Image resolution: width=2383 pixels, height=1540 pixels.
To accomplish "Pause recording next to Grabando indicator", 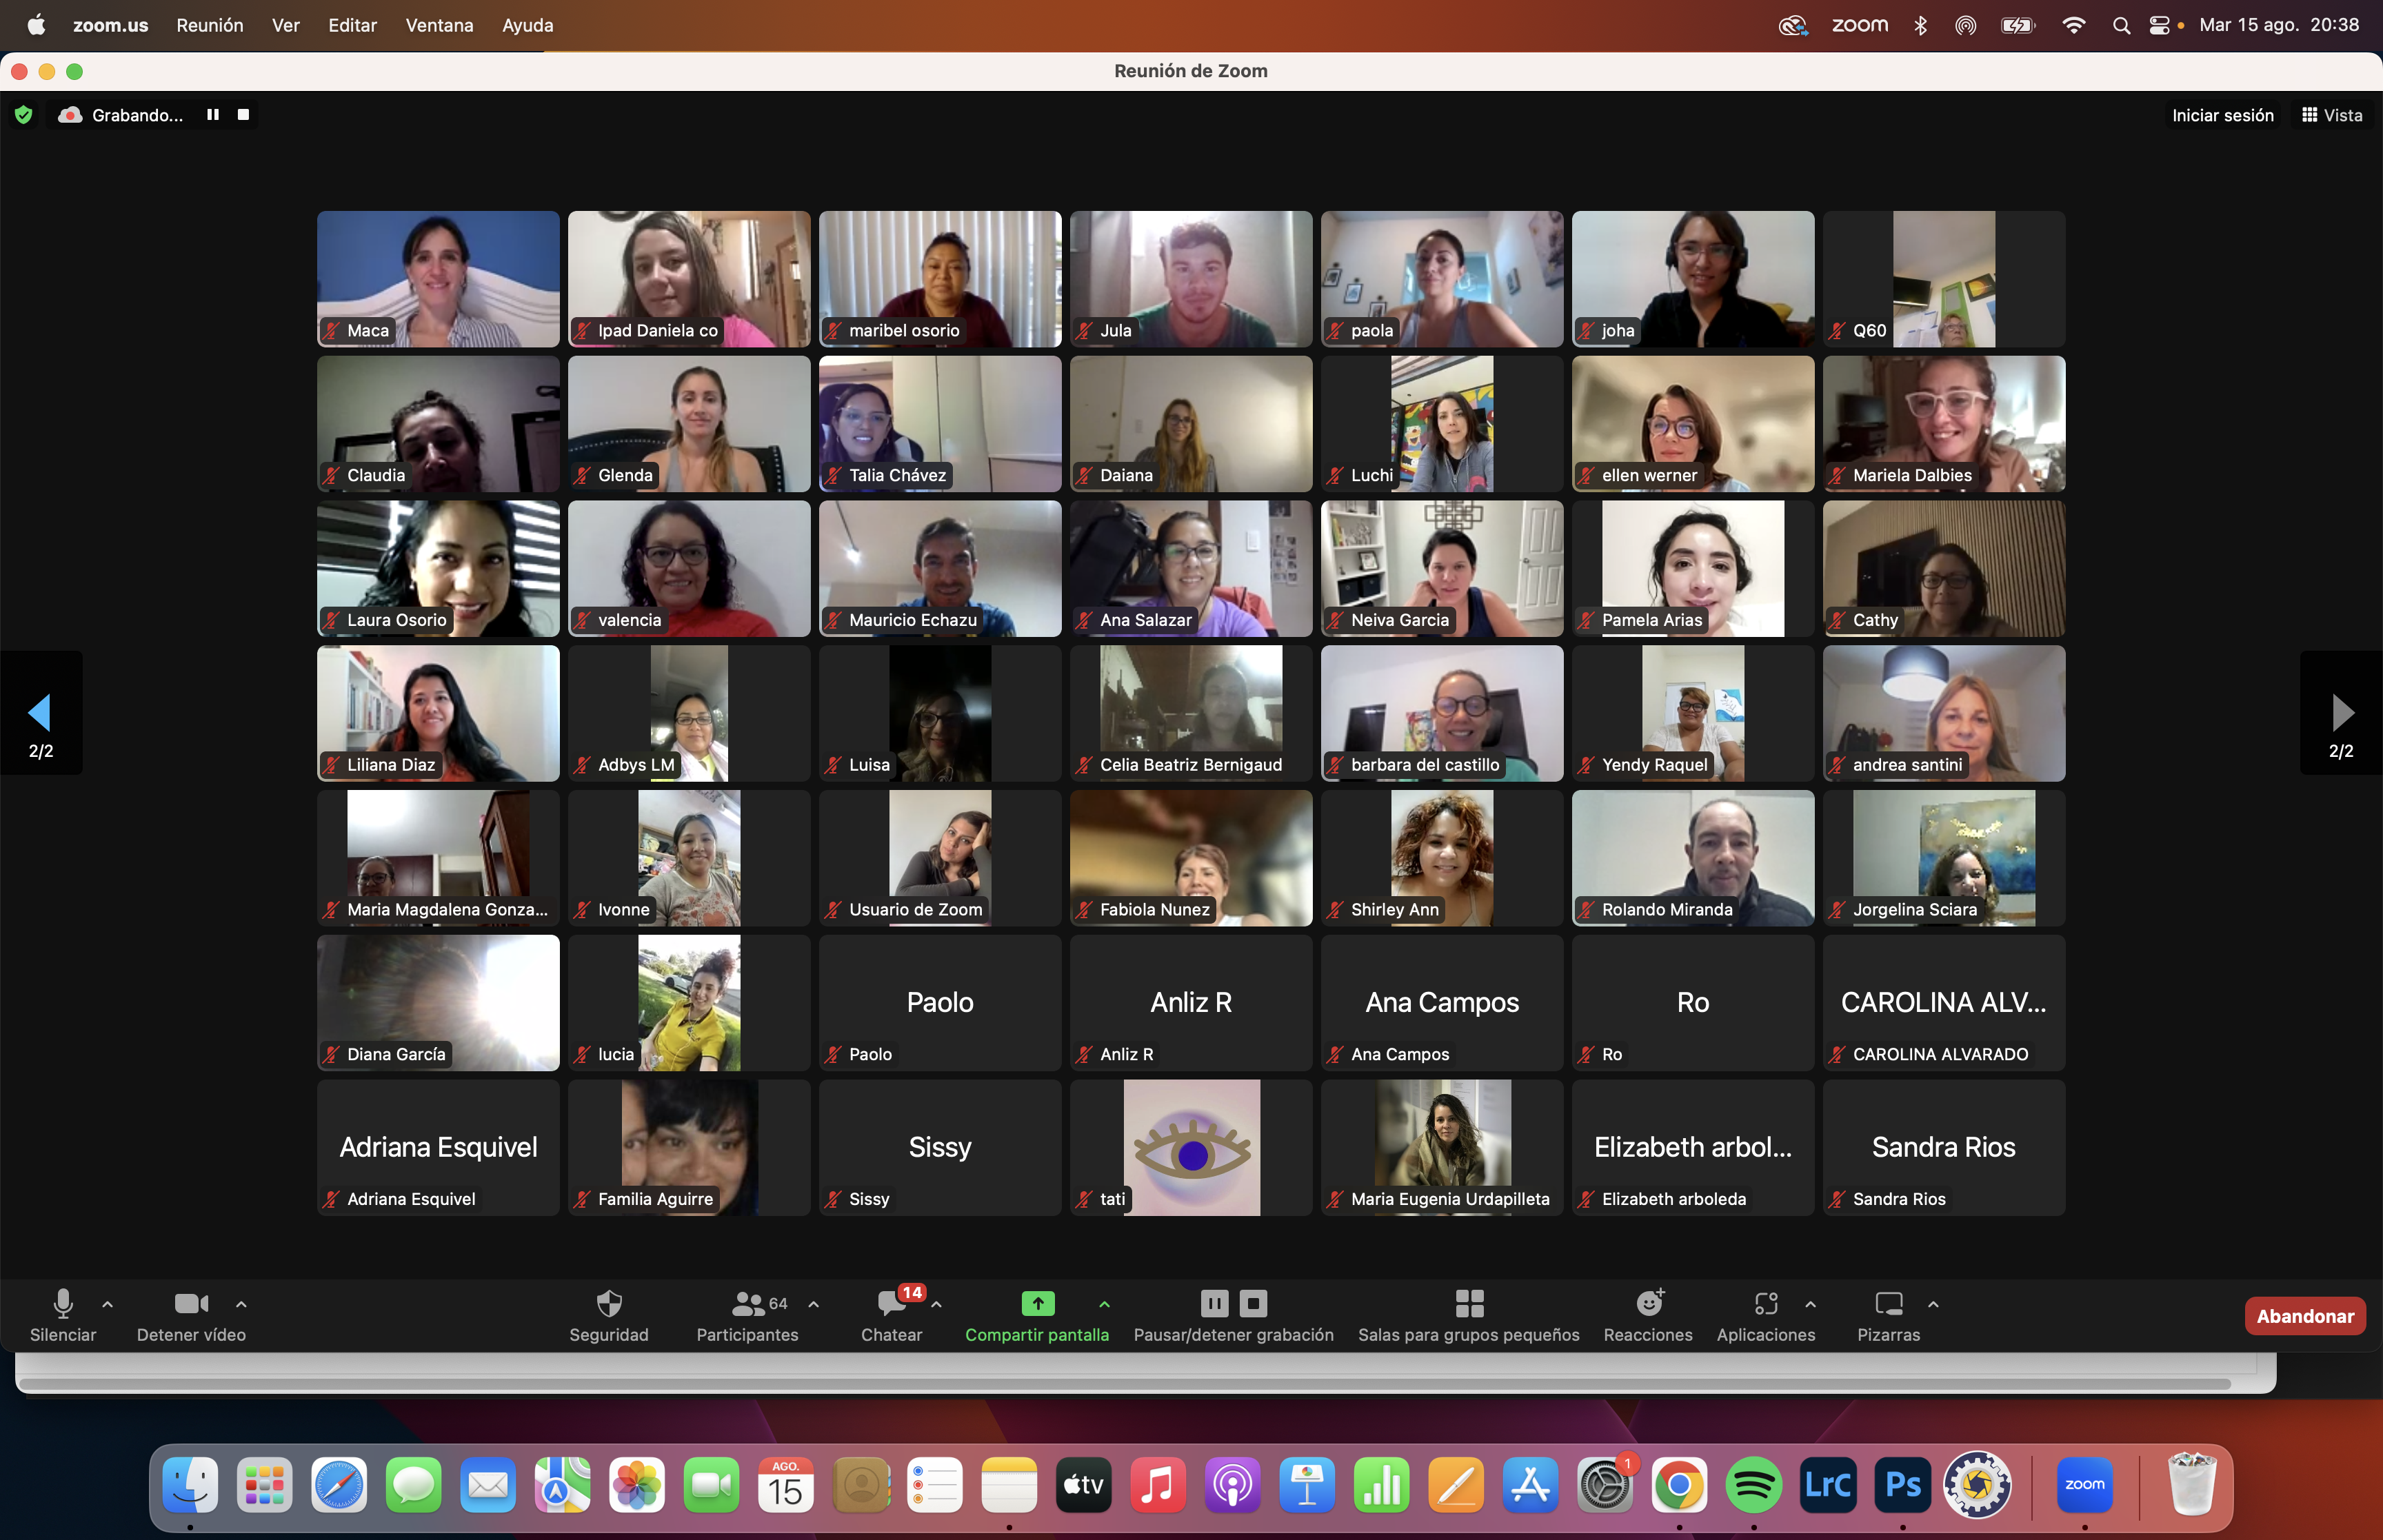I will pos(212,115).
